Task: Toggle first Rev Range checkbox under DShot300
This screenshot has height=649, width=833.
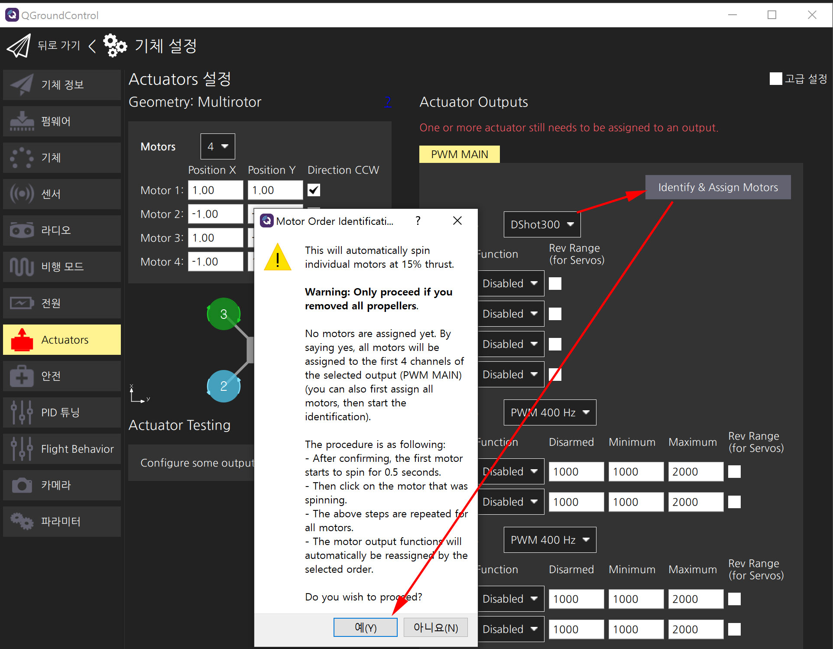Action: 555,284
